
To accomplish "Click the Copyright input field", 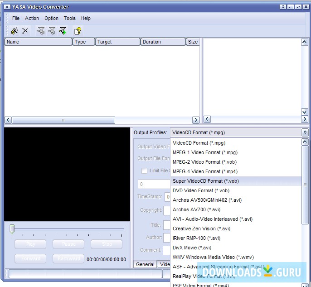I will coord(167,210).
